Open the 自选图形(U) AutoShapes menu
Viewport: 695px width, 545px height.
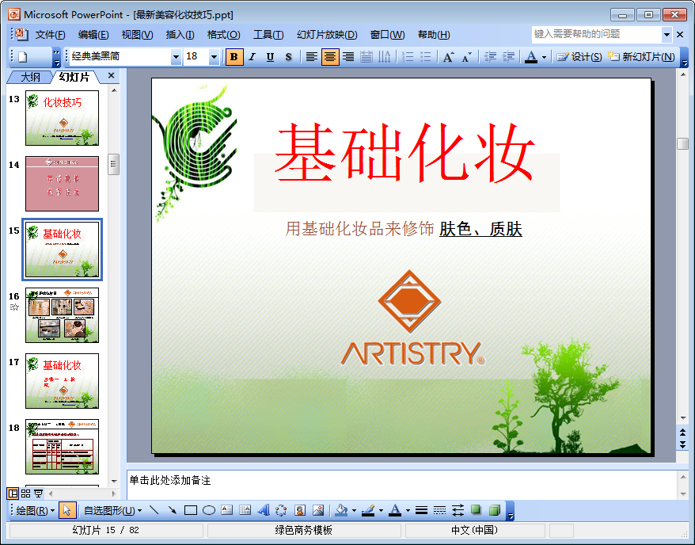point(113,510)
